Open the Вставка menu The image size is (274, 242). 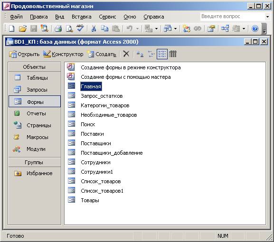(81, 17)
